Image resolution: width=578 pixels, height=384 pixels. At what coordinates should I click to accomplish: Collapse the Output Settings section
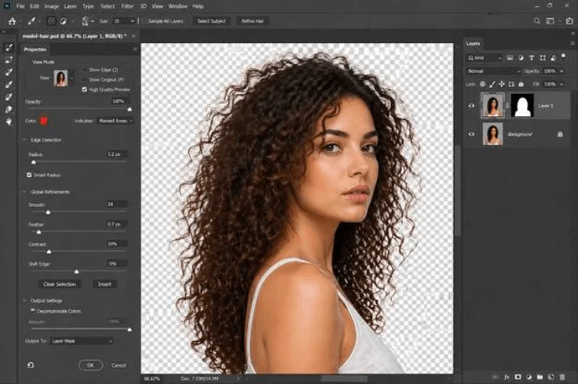pos(25,301)
